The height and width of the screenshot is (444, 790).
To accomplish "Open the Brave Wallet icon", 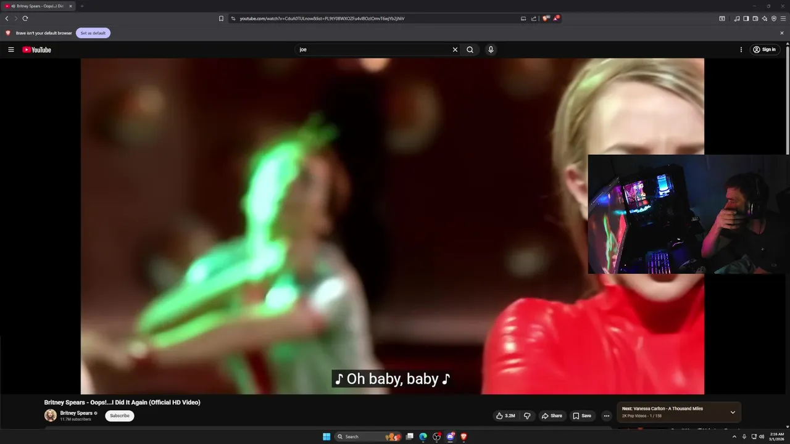I will point(755,18).
